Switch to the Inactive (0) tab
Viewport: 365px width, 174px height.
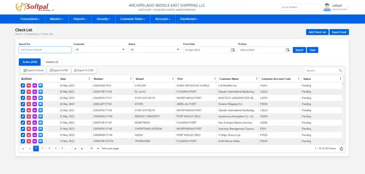[x=52, y=62]
